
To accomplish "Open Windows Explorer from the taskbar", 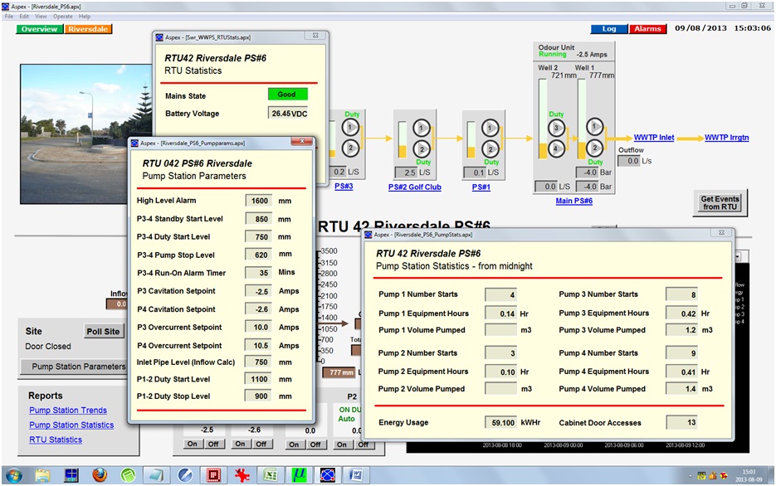I will [x=42, y=475].
